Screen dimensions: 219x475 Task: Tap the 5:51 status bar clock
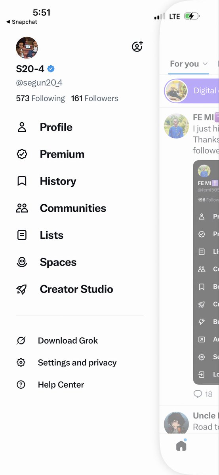42,13
